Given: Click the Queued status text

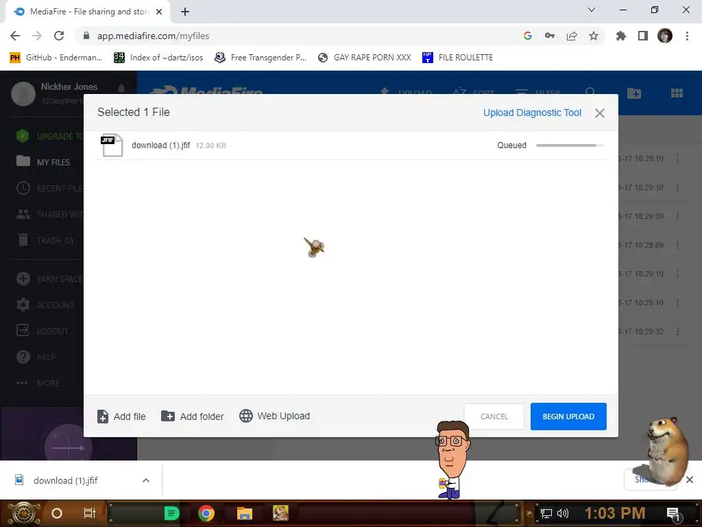Looking at the screenshot, I should click(511, 145).
